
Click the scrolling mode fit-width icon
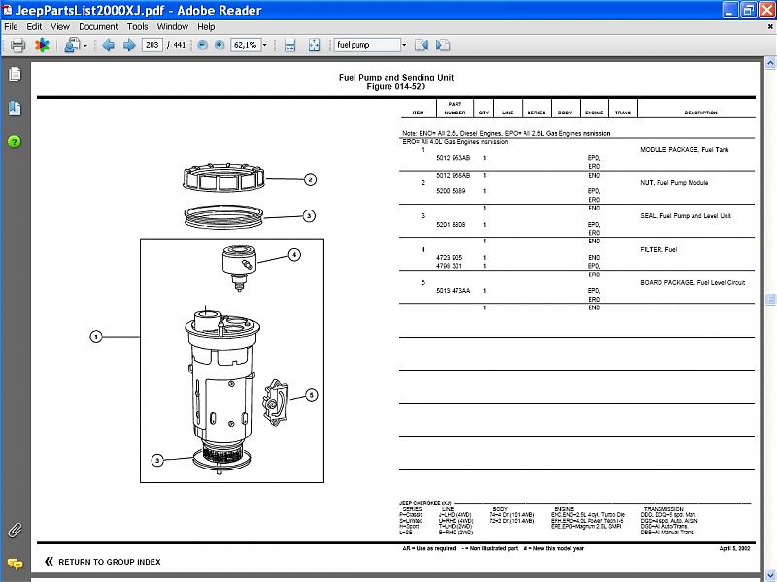coord(289,45)
